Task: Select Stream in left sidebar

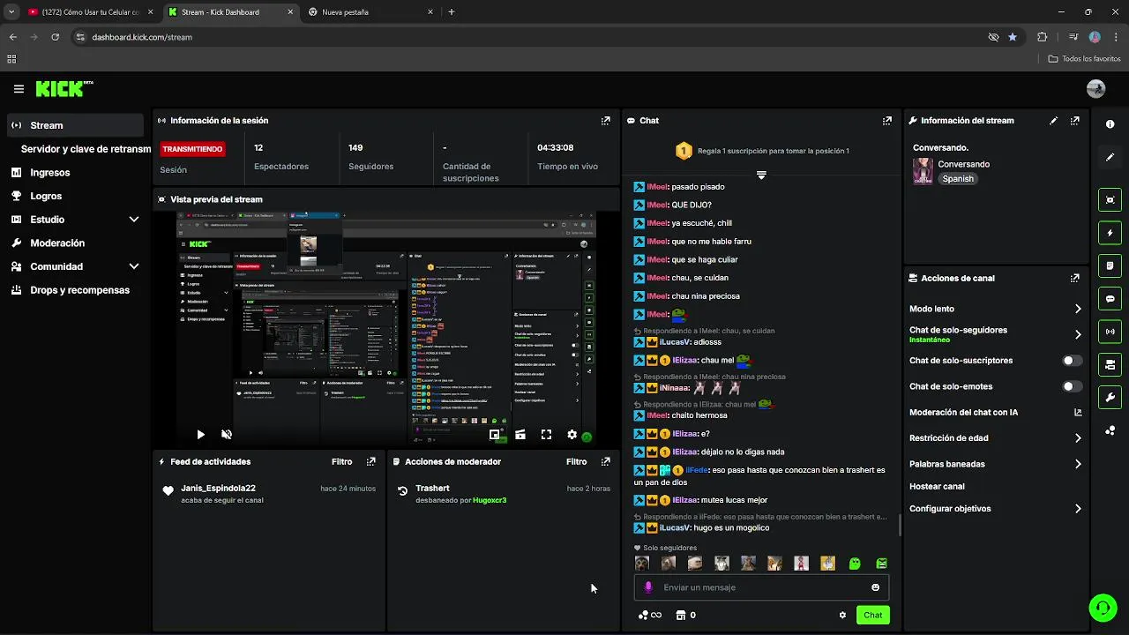Action: click(75, 125)
